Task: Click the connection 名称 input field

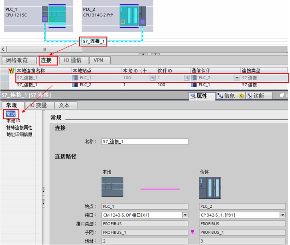Action: coord(145,142)
